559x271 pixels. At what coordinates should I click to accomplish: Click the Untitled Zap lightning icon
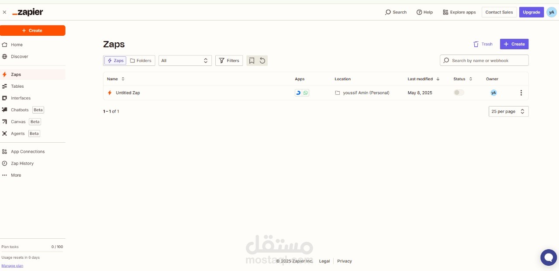pyautogui.click(x=110, y=93)
